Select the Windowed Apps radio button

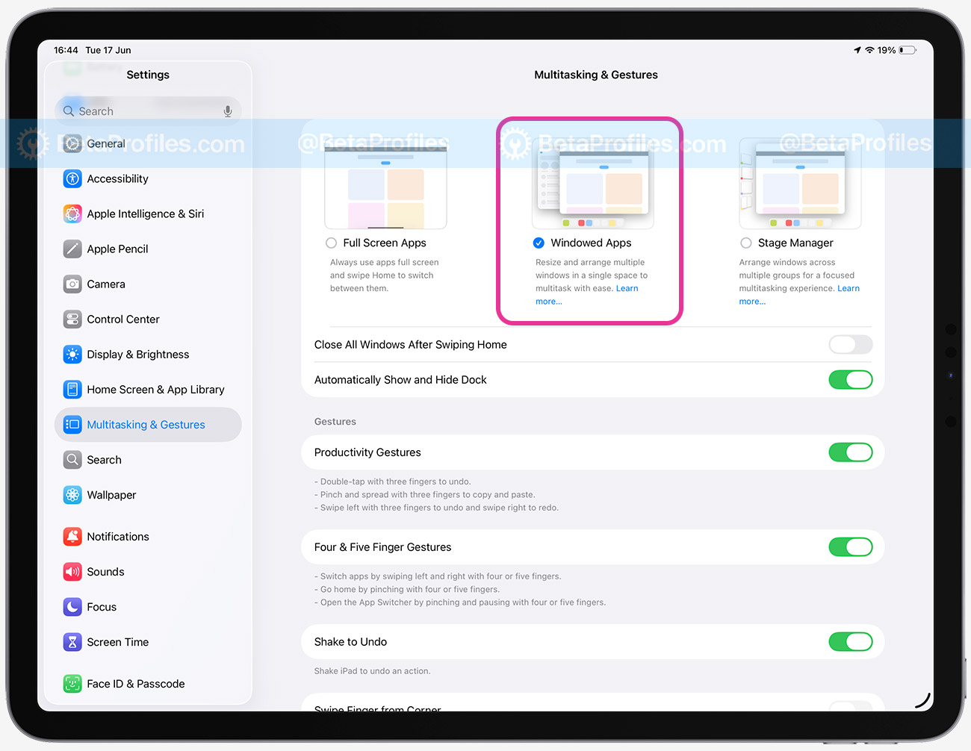point(539,243)
